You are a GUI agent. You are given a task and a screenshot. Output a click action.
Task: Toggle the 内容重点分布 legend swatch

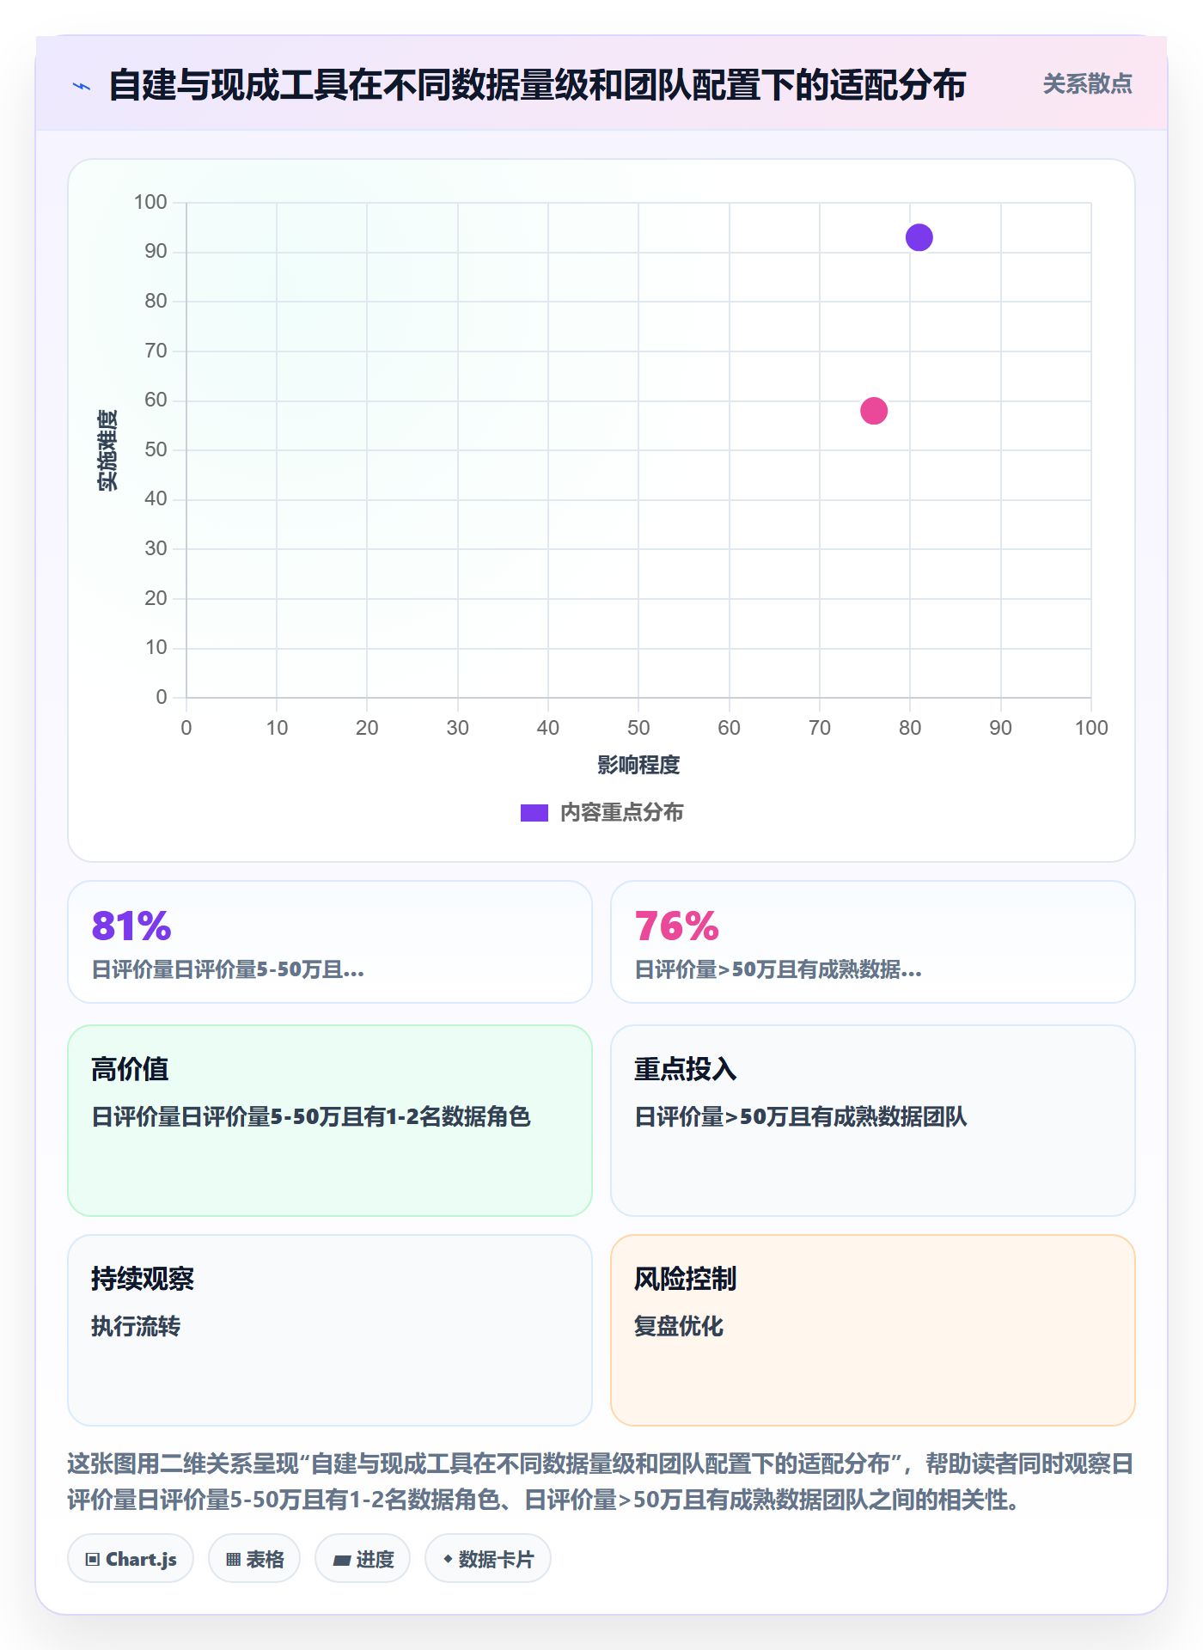click(534, 813)
